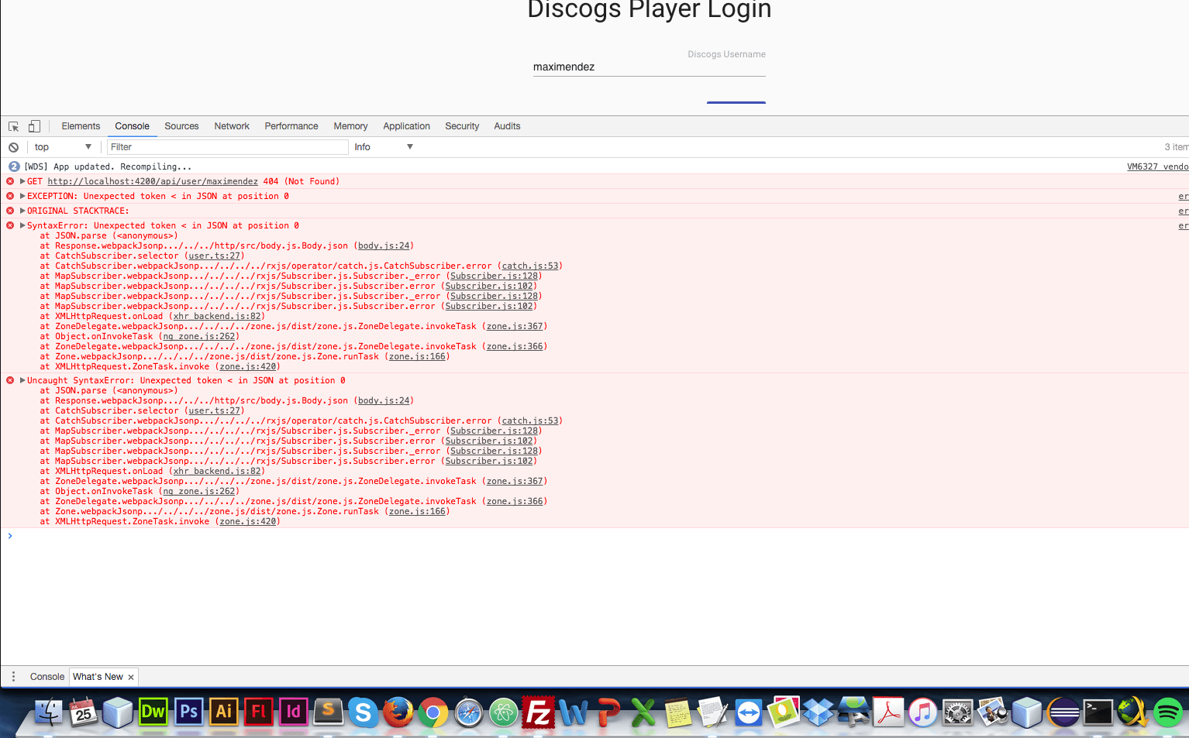1189x738 pixels.
Task: Switch to the Memory tab
Action: 350,126
